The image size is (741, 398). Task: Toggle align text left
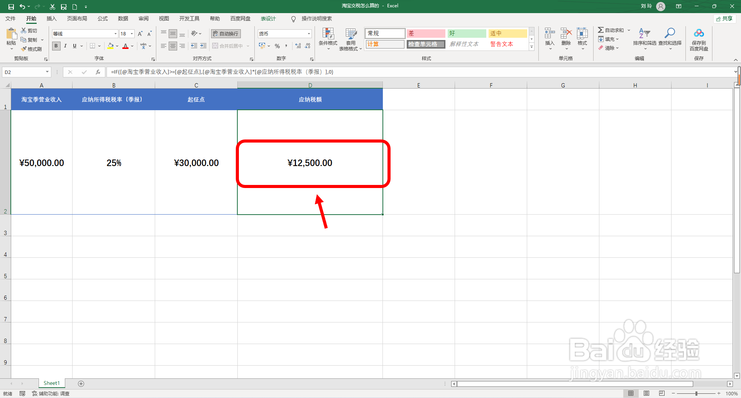click(x=164, y=46)
